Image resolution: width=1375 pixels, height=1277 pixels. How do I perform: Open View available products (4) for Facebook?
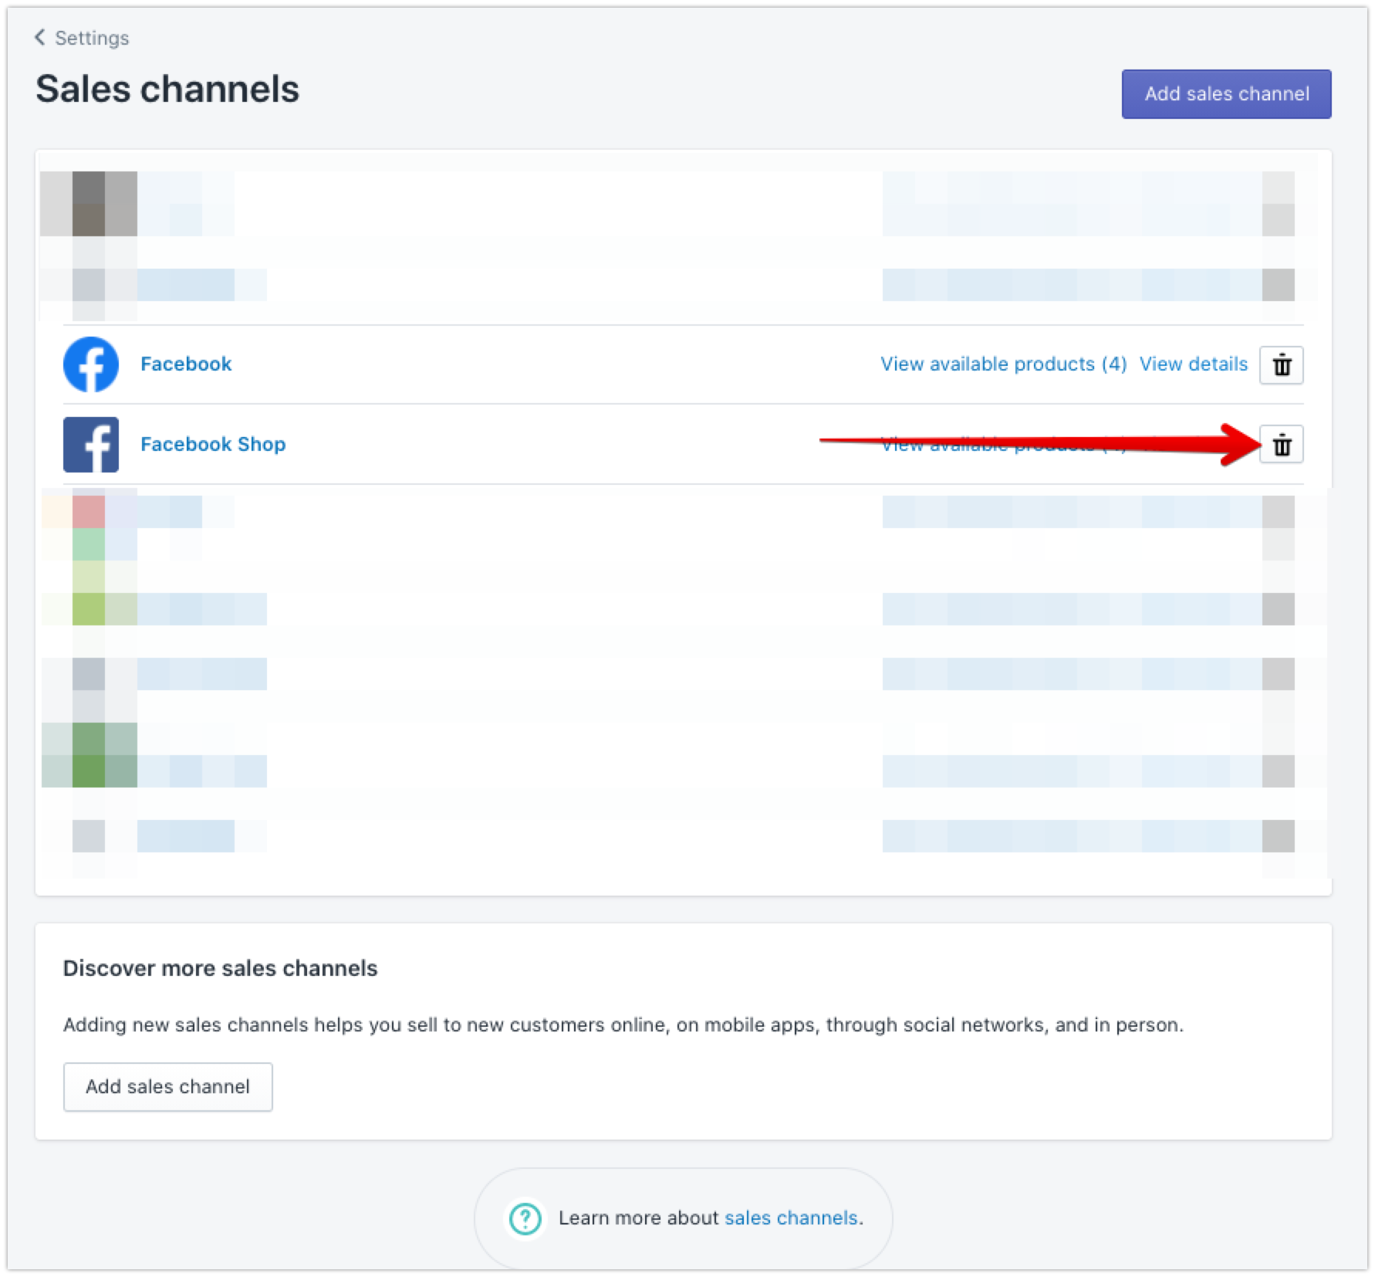click(1003, 364)
